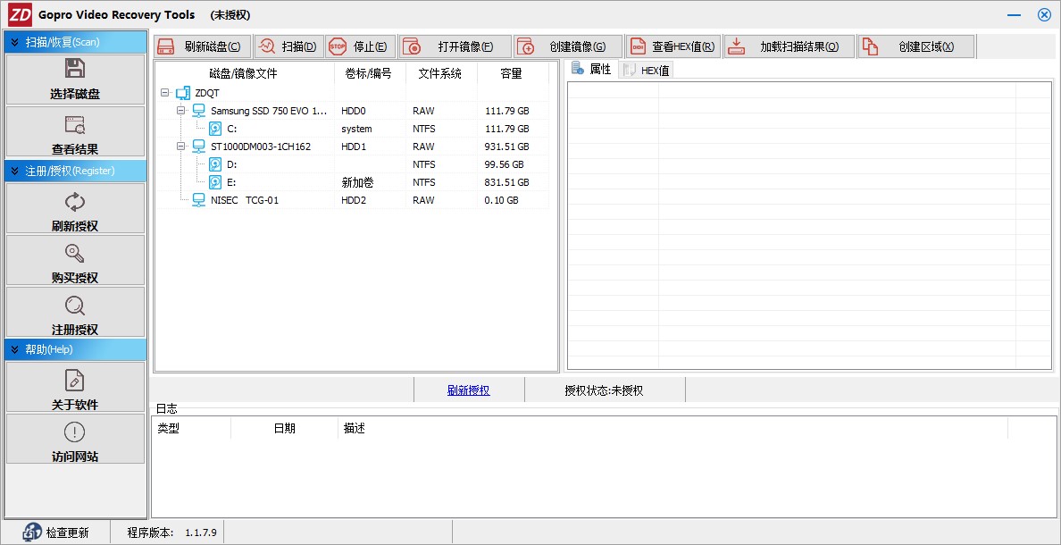The image size is (1061, 545).
Task: Load scan results using 加载扫描结果
Action: click(788, 47)
